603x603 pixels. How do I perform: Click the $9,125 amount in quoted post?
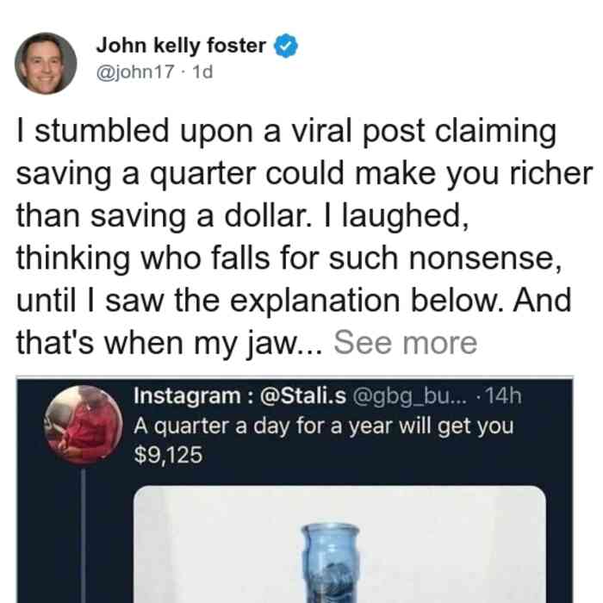(x=168, y=456)
